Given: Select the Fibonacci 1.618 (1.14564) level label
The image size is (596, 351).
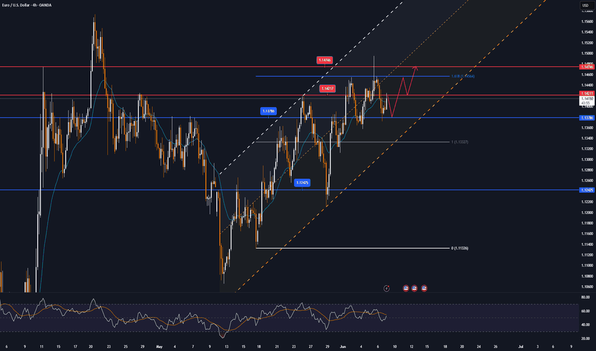Looking at the screenshot, I should point(462,77).
